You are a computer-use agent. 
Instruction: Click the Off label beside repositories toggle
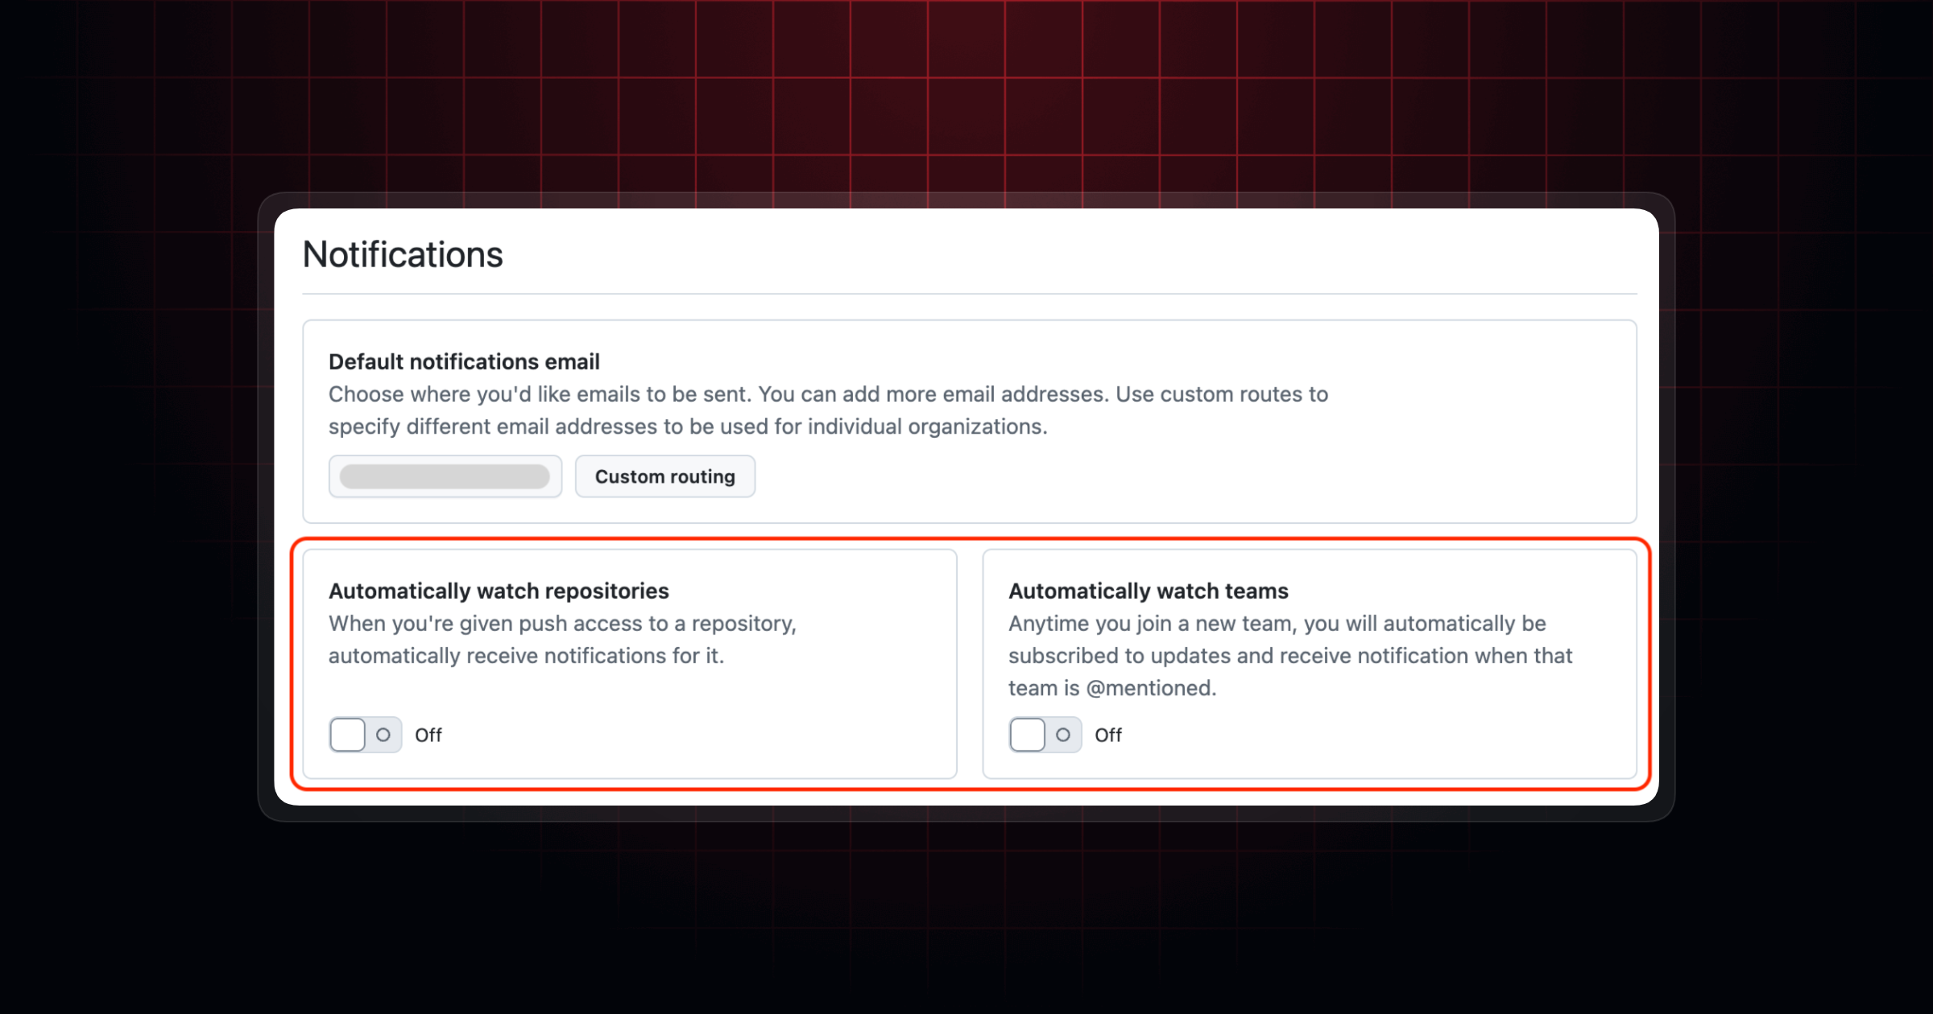(x=428, y=735)
